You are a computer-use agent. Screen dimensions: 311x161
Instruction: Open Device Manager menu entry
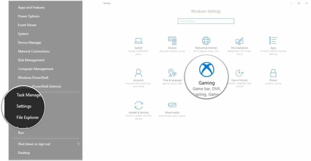click(29, 42)
